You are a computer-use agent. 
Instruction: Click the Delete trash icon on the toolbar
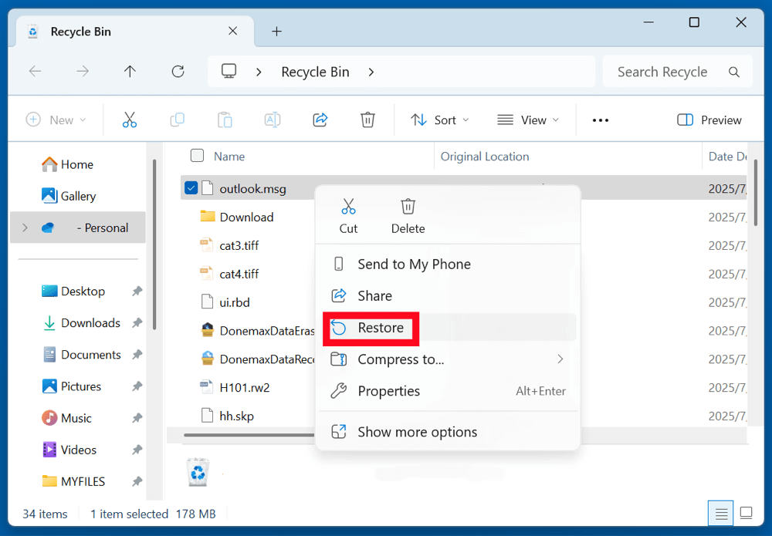(367, 120)
